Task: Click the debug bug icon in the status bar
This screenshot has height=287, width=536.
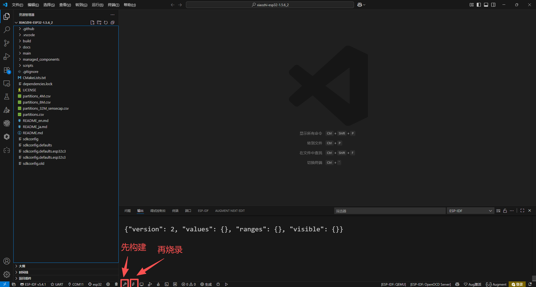Action: (x=218, y=284)
